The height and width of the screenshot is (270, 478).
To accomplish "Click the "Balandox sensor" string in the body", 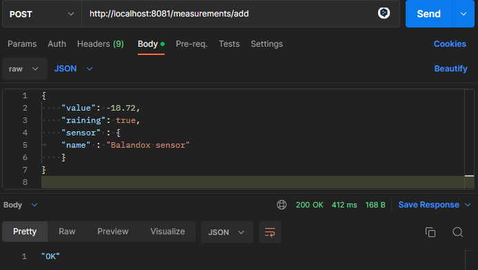I will pos(148,145).
